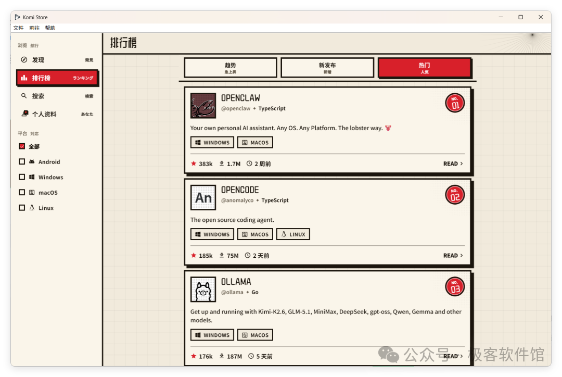Screen dimensions: 562x377
Task: Open the OPENCLAW title
Action: 240,98
